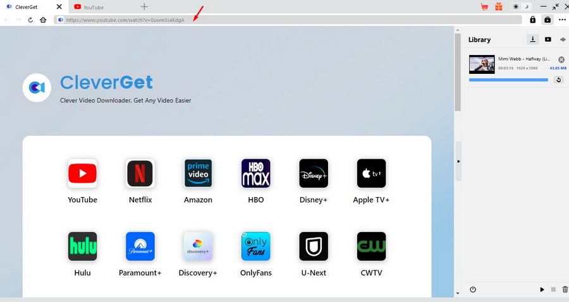Open the three-dots more menu
This screenshot has height=302, width=569.
pos(562,20)
